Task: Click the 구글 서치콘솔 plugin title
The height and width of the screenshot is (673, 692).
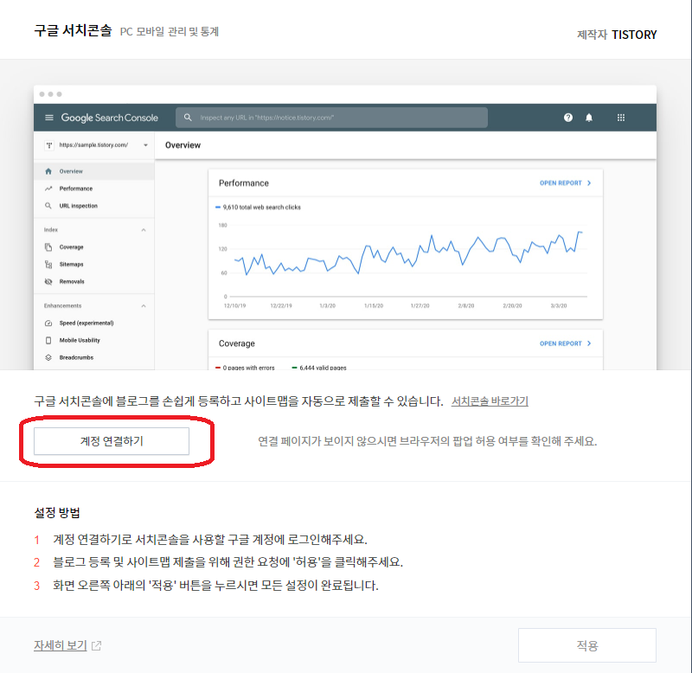Action: pyautogui.click(x=73, y=30)
